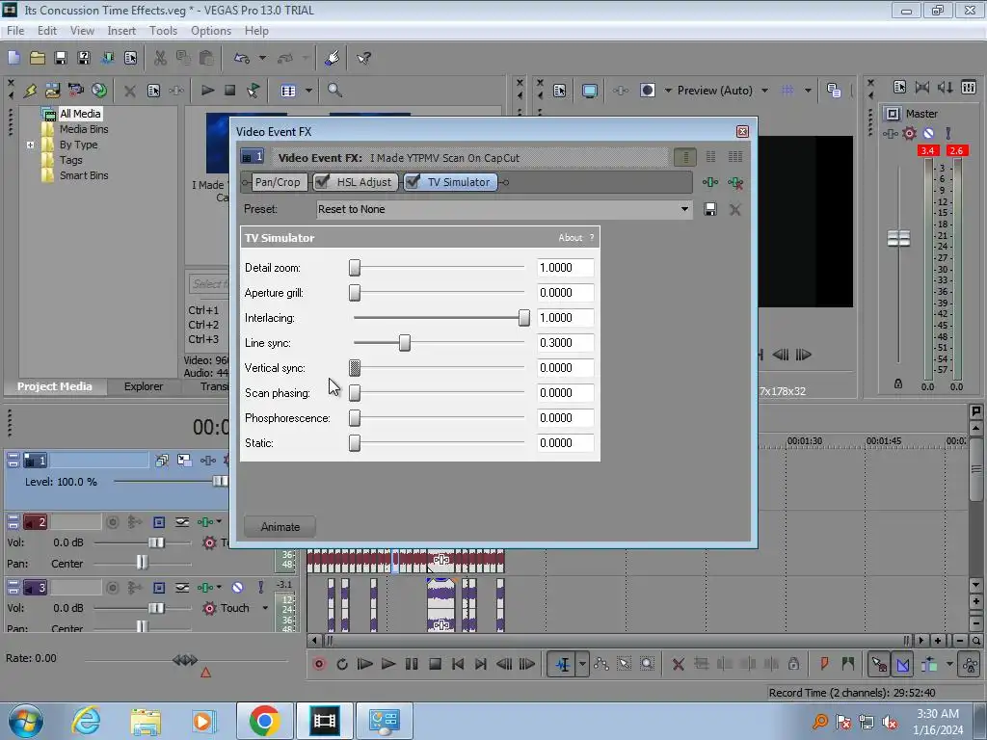Click the track 2 Arm for Record icon
This screenshot has height=740, width=987.
pos(113,521)
